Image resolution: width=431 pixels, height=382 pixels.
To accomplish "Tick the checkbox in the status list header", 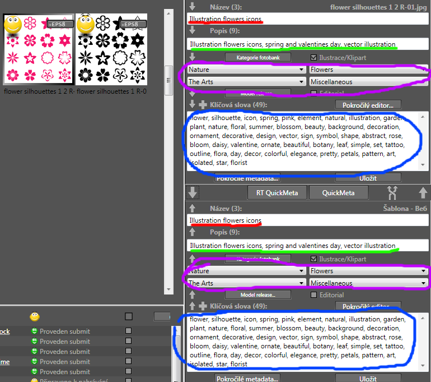I will [x=128, y=316].
